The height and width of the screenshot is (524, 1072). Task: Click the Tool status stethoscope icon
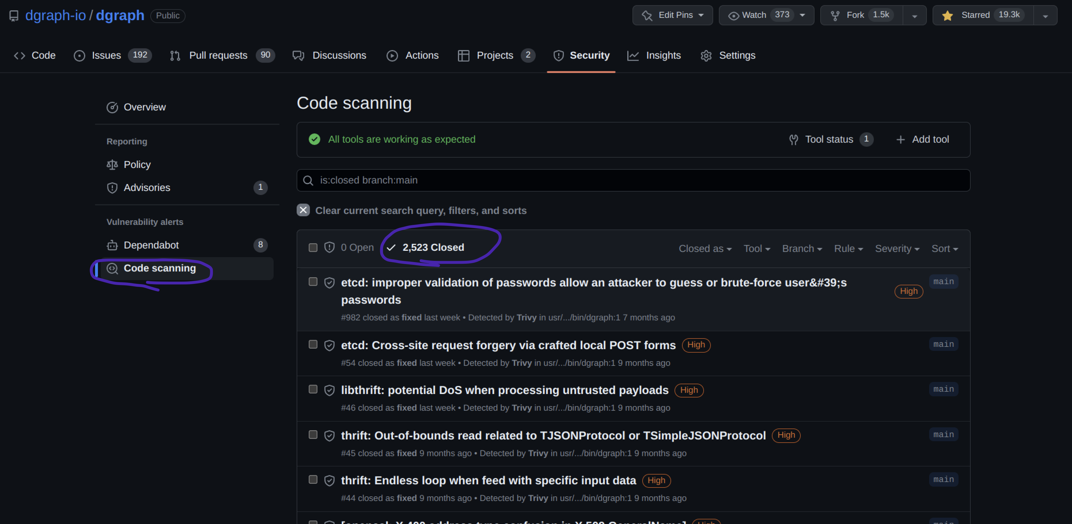[793, 140]
